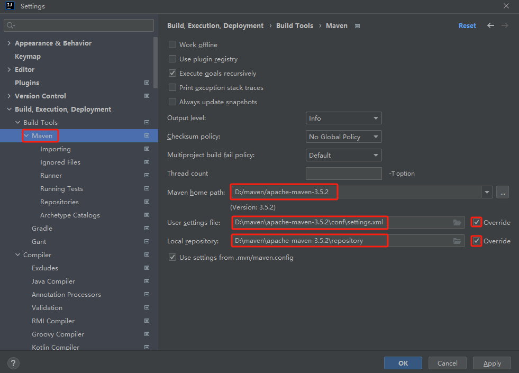Viewport: 519px width, 373px height.
Task: Open Java Compiler settings
Action: pyautogui.click(x=53, y=281)
